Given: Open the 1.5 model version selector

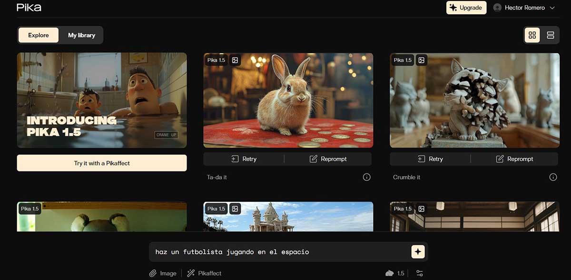Looking at the screenshot, I should (395, 273).
